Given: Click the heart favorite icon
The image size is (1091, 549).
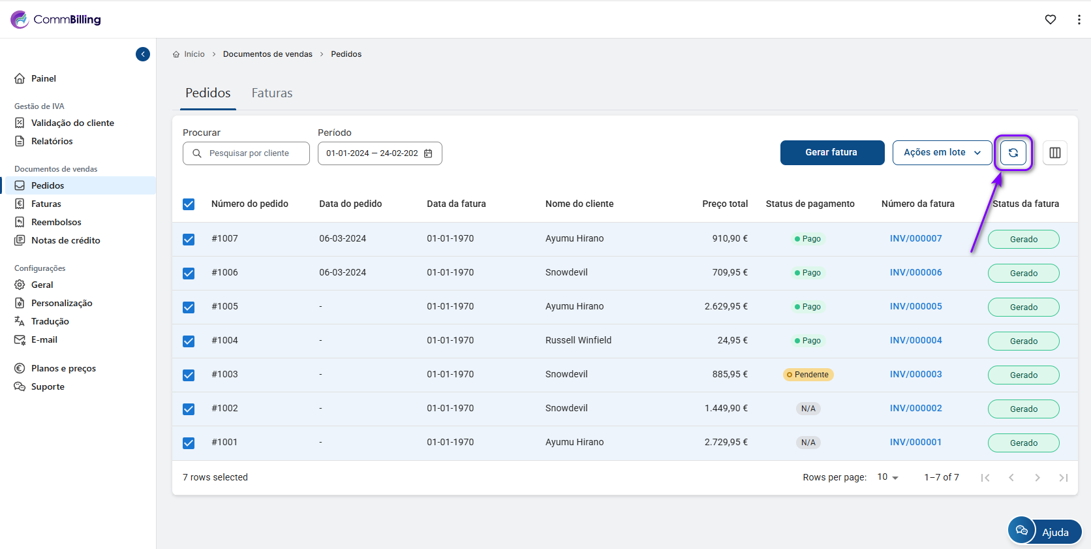Looking at the screenshot, I should 1050,20.
